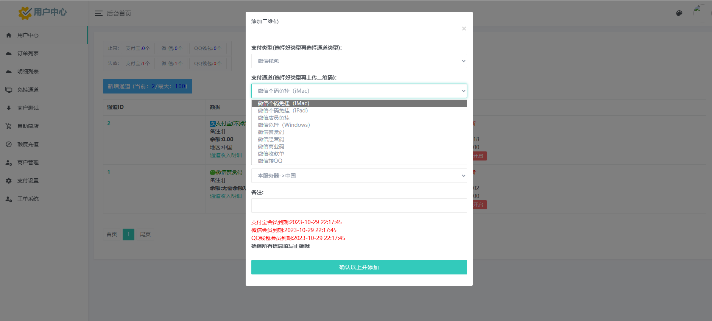Click the home icon beside 用户中心

point(9,35)
